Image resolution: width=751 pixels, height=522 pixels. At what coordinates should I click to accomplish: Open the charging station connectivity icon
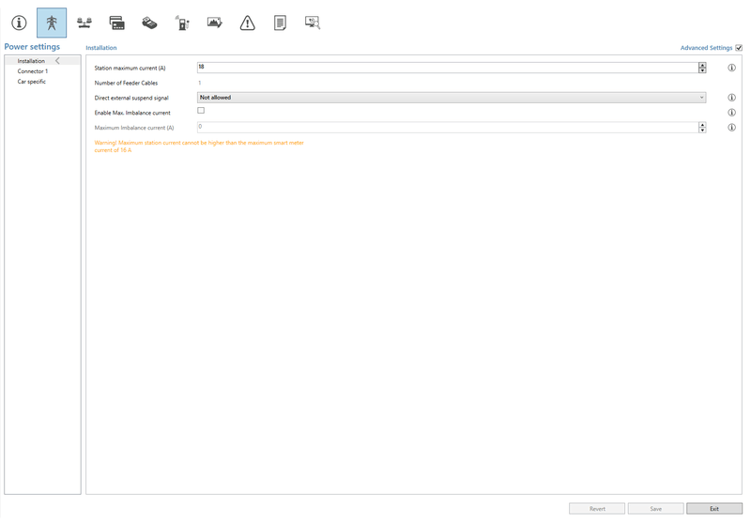pyautogui.click(x=182, y=23)
